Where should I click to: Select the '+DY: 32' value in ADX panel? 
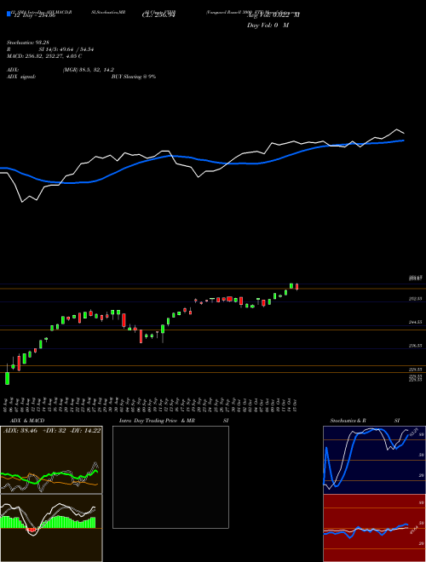tap(54, 431)
